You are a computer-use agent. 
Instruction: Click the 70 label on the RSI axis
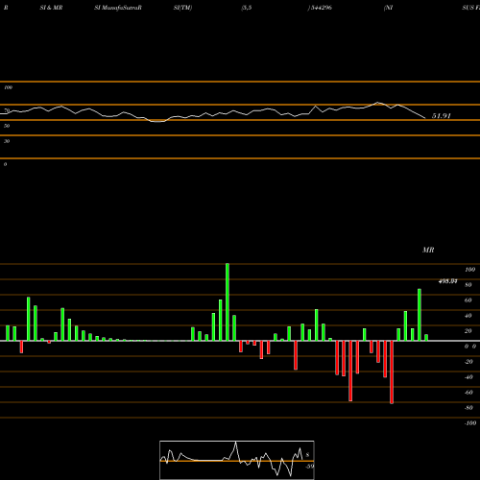click(7, 110)
